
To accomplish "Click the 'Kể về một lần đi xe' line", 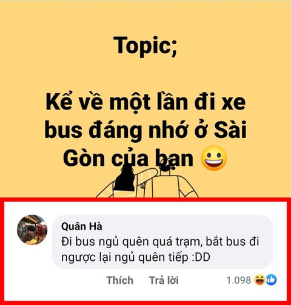I will pos(145,103).
